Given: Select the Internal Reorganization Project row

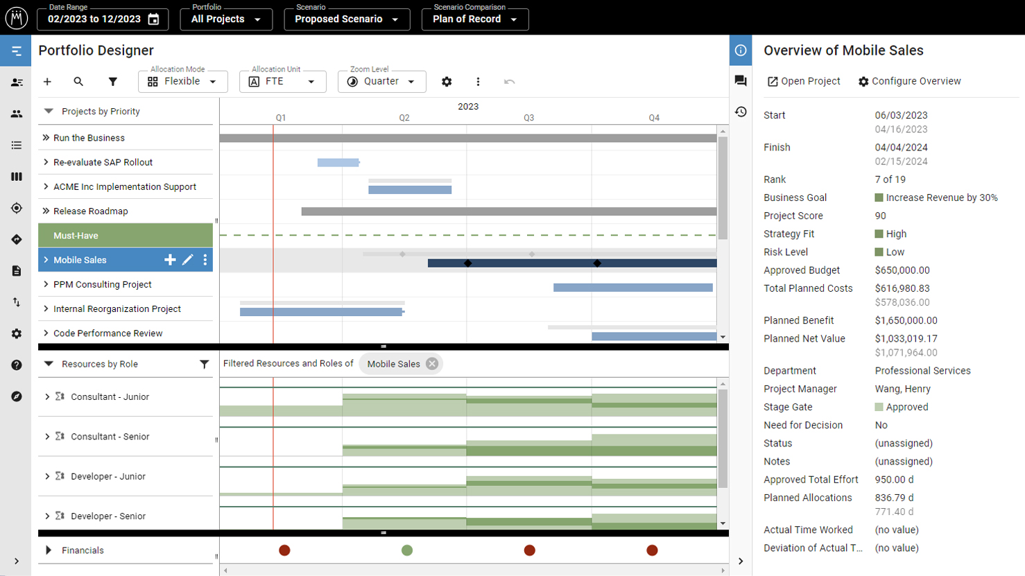Looking at the screenshot, I should point(126,309).
